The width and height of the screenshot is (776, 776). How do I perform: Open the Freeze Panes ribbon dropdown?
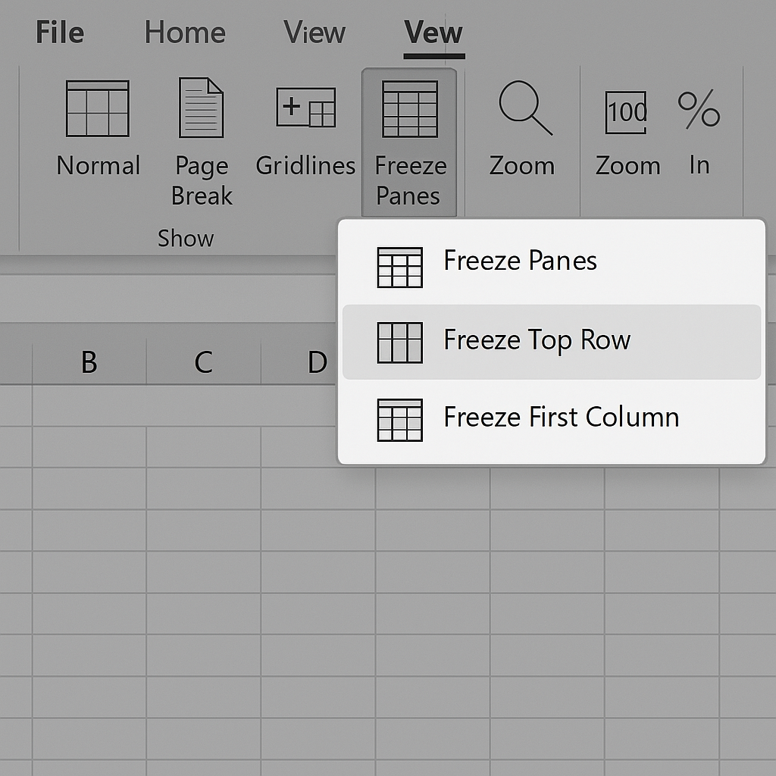[x=409, y=142]
